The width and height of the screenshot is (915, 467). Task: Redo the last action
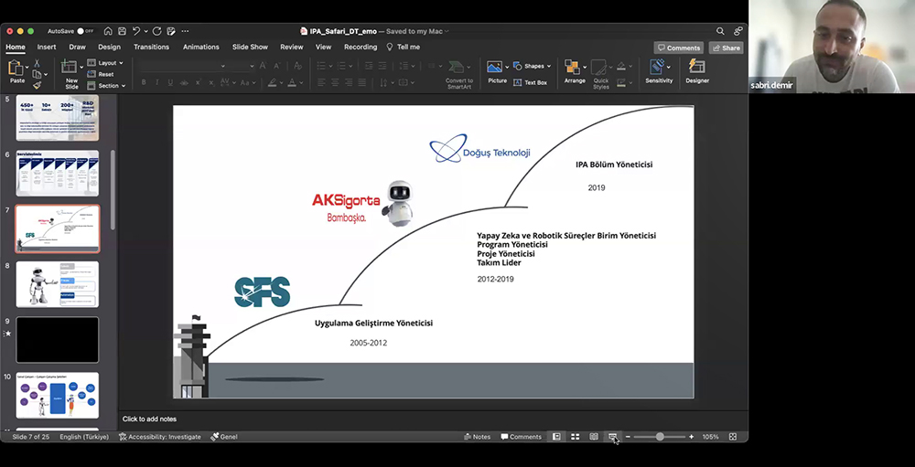[x=157, y=31]
